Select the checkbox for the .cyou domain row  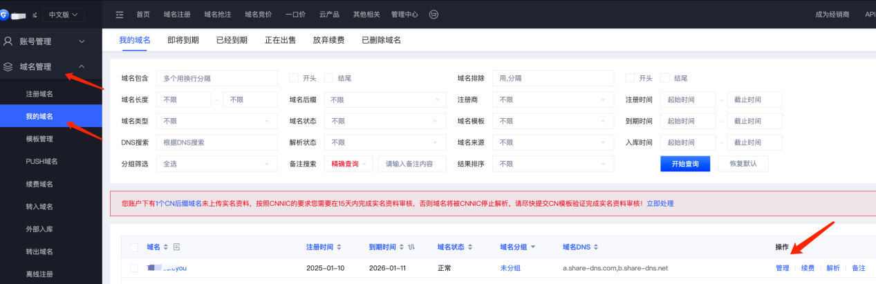pos(134,268)
